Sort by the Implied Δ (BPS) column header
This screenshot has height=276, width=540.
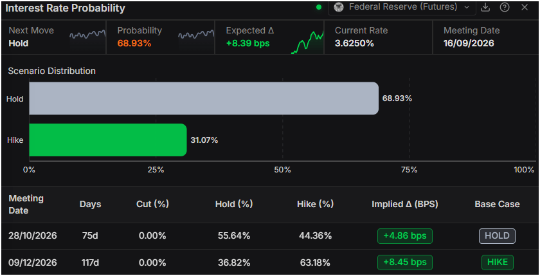(x=404, y=205)
